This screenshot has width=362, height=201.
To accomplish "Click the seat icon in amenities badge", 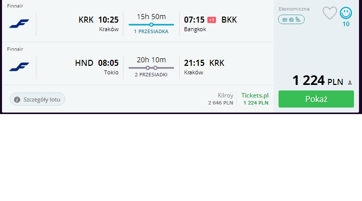I will point(298,20).
